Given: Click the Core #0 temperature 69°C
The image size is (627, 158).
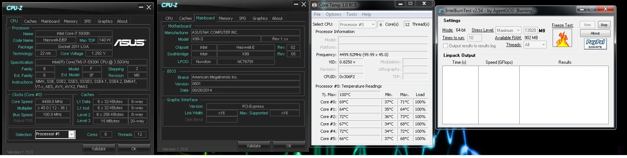Looking at the screenshot, I should [359, 102].
